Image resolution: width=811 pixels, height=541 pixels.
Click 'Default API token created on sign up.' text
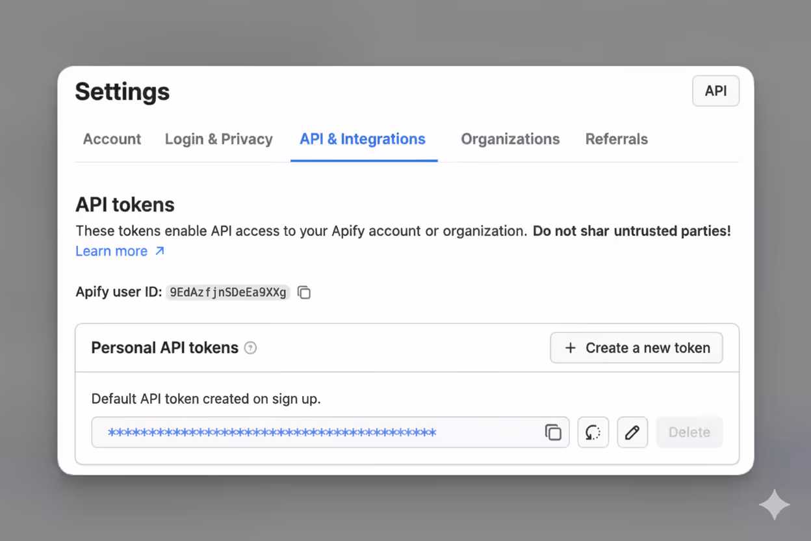point(206,399)
